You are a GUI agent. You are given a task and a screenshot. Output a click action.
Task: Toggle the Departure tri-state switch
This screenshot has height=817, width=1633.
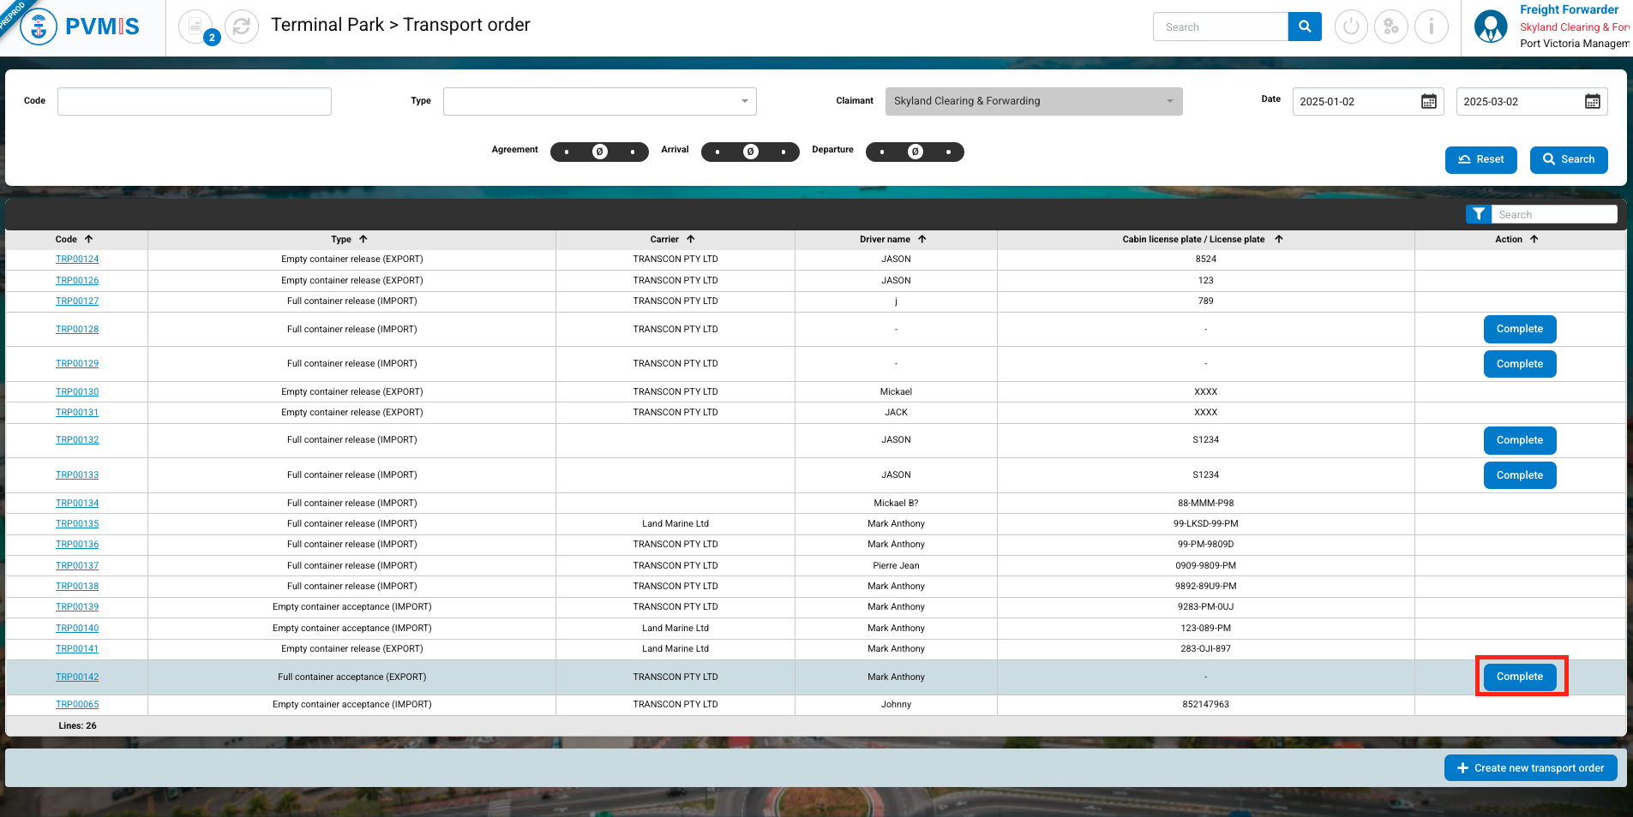tap(915, 152)
